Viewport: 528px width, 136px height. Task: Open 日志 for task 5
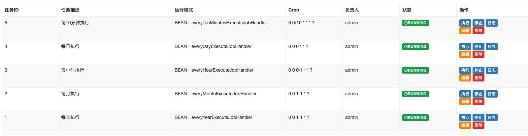(x=492, y=23)
